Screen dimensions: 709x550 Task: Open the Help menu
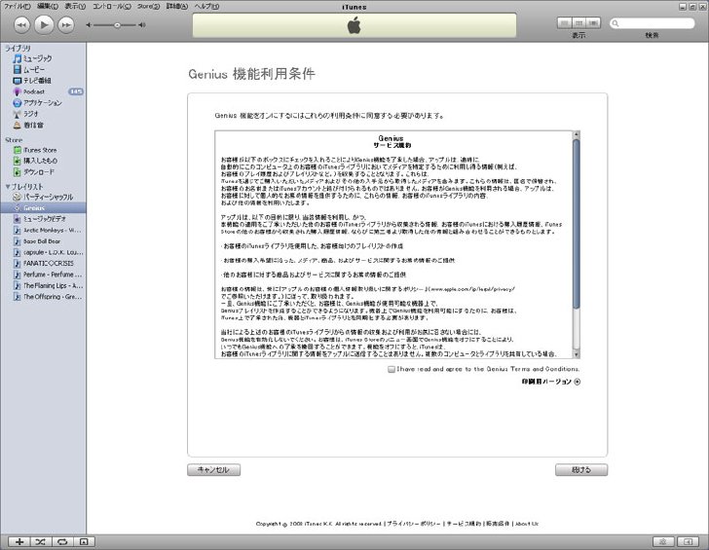[x=206, y=6]
